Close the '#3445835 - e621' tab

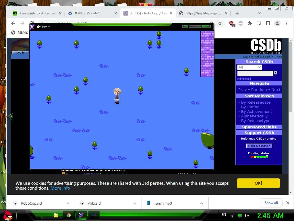tap(116, 13)
